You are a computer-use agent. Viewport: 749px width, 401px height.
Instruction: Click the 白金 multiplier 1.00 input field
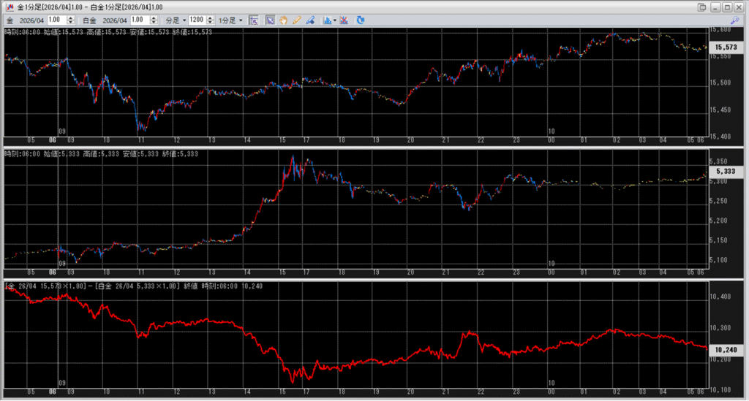pos(140,20)
